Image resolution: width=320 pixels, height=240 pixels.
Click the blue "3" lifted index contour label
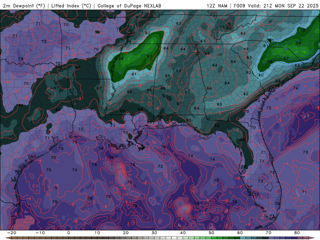(277, 44)
